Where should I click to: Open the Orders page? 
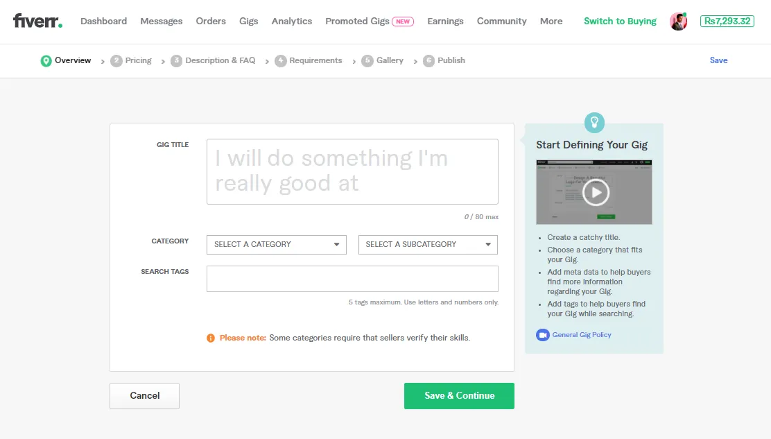pos(211,21)
